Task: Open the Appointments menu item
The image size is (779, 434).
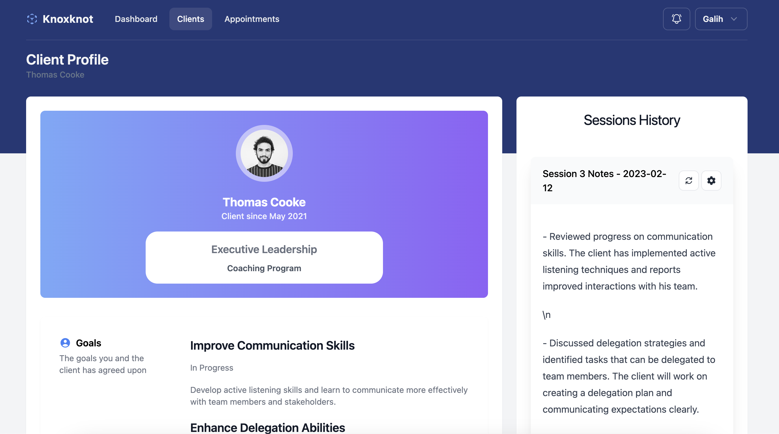Action: point(252,19)
